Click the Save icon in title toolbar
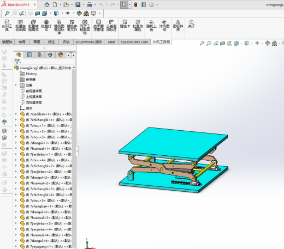Viewport: 284px width, 249px height. 78,4
